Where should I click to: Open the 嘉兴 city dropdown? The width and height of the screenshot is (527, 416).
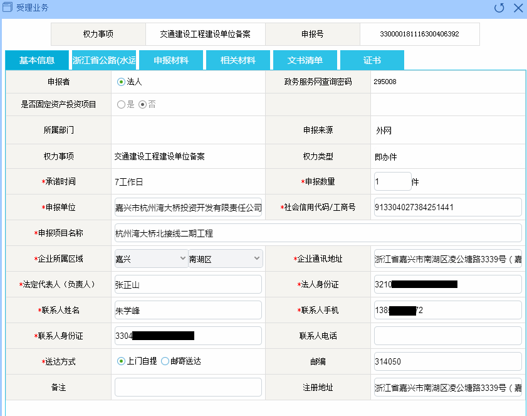pyautogui.click(x=150, y=259)
